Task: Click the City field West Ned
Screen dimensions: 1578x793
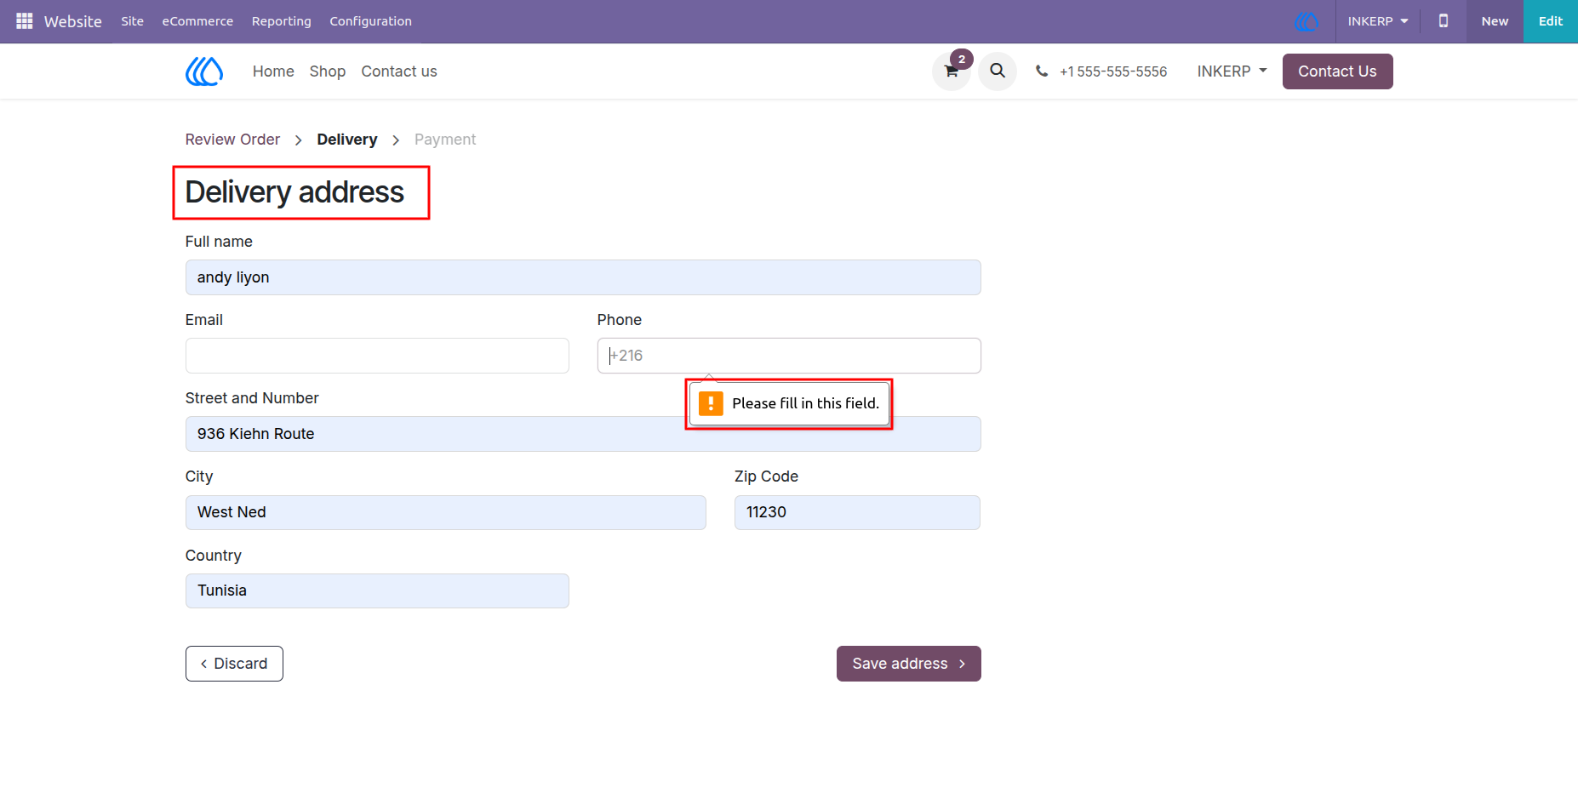Action: pyautogui.click(x=445, y=512)
